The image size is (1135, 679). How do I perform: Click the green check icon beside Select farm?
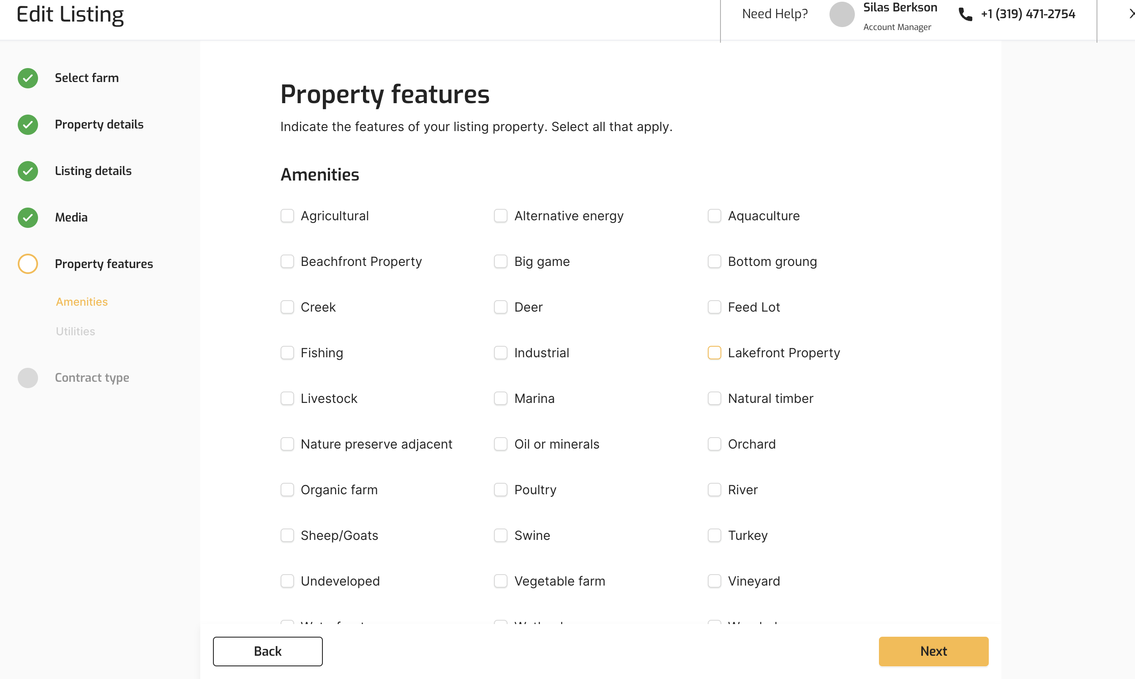pyautogui.click(x=28, y=78)
